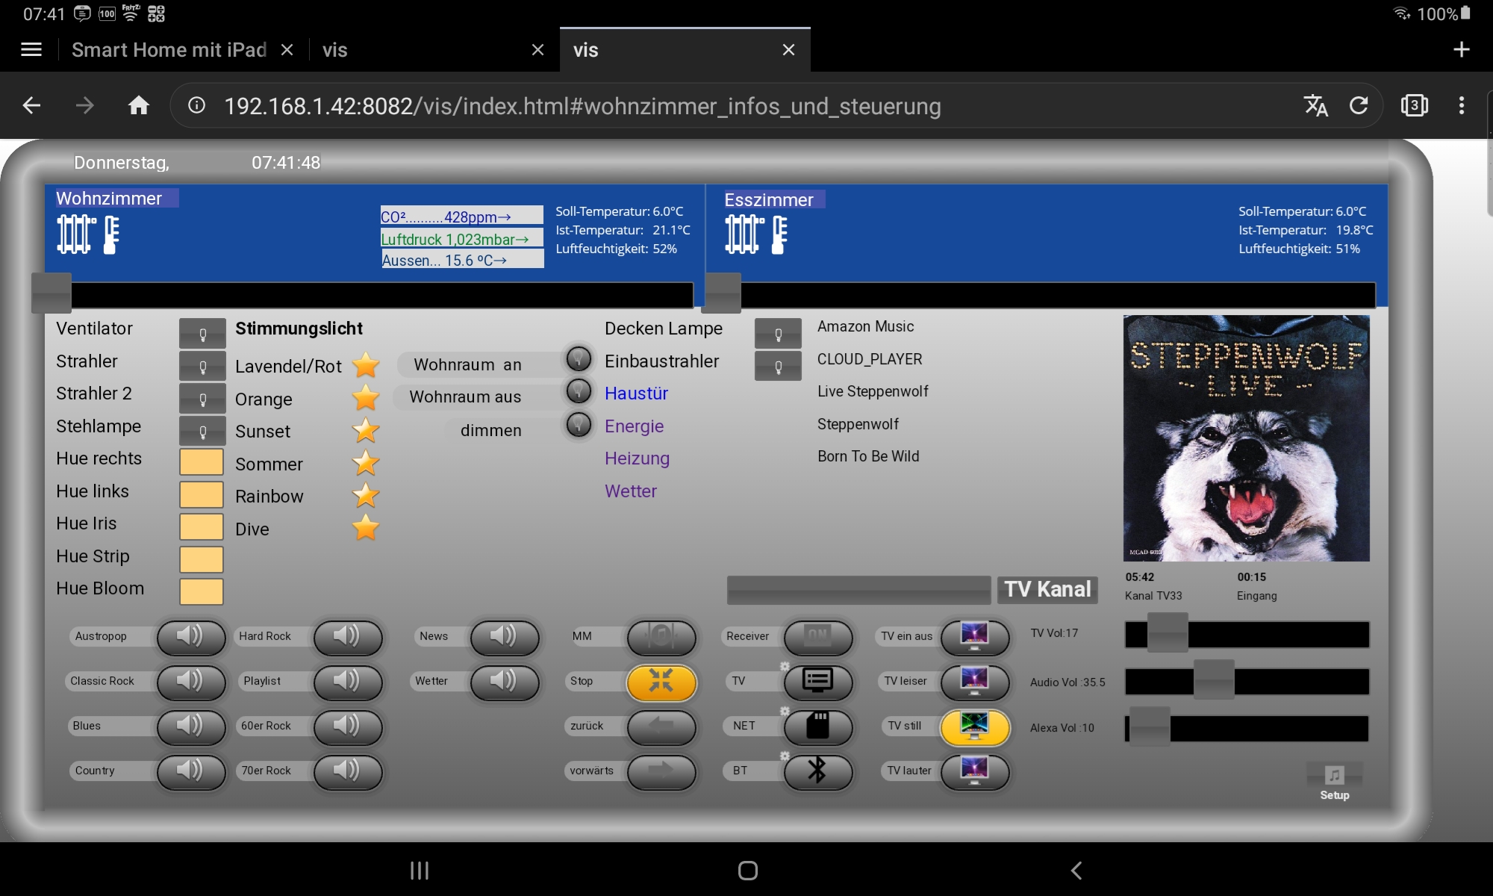1493x896 pixels.
Task: Click the Hue rechts color swatch
Action: point(202,461)
